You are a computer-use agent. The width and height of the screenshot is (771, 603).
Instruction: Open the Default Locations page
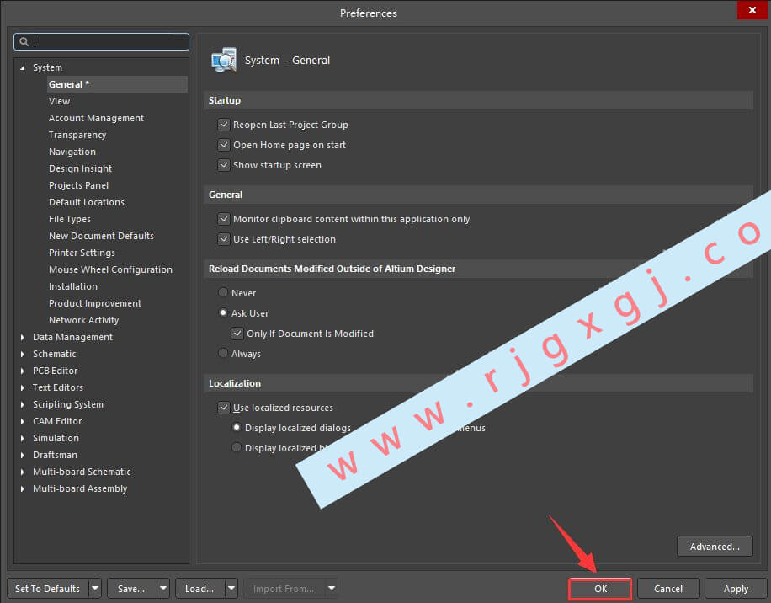coord(87,202)
